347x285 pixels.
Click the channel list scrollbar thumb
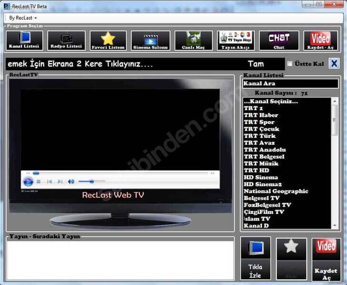point(335,120)
